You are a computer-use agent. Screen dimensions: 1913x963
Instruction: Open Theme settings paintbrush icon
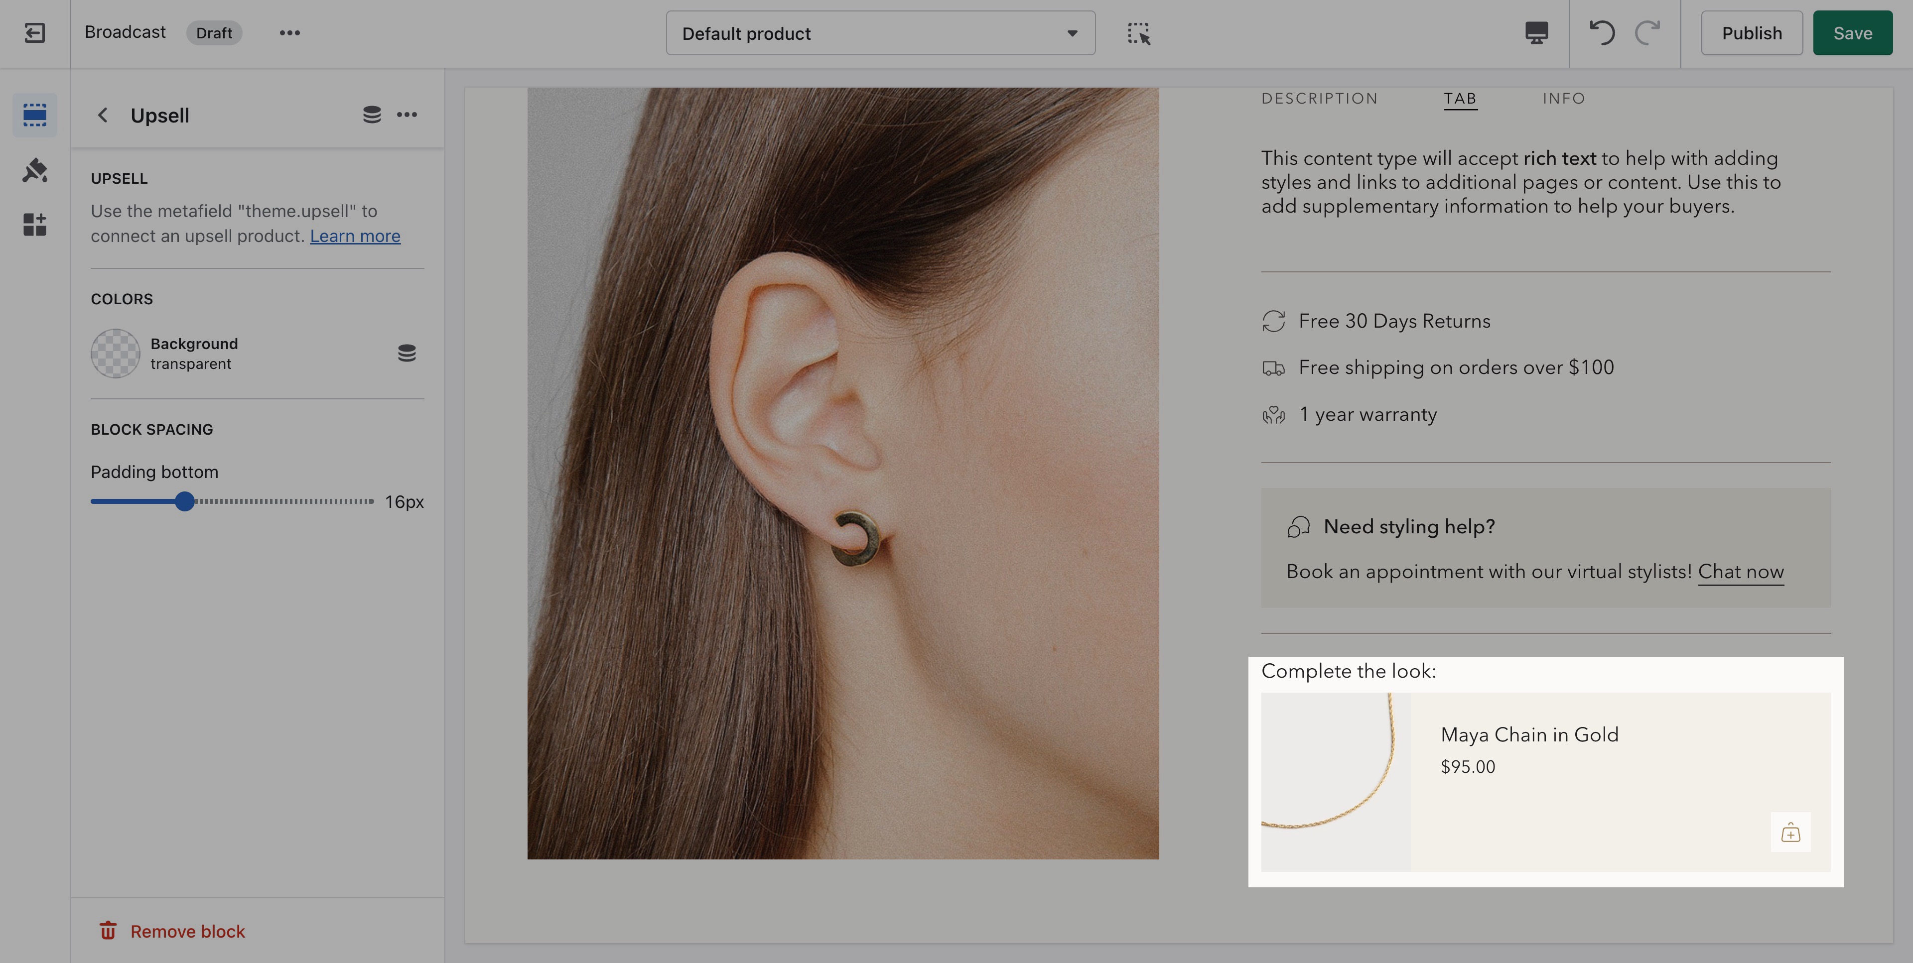point(34,170)
